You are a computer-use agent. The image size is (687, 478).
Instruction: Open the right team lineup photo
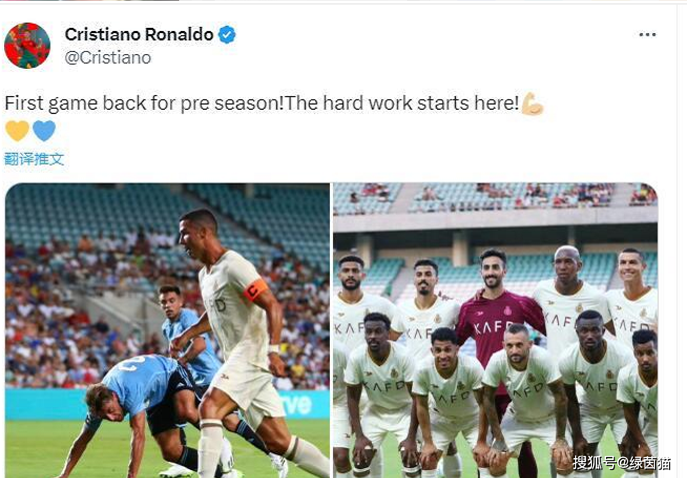point(495,330)
